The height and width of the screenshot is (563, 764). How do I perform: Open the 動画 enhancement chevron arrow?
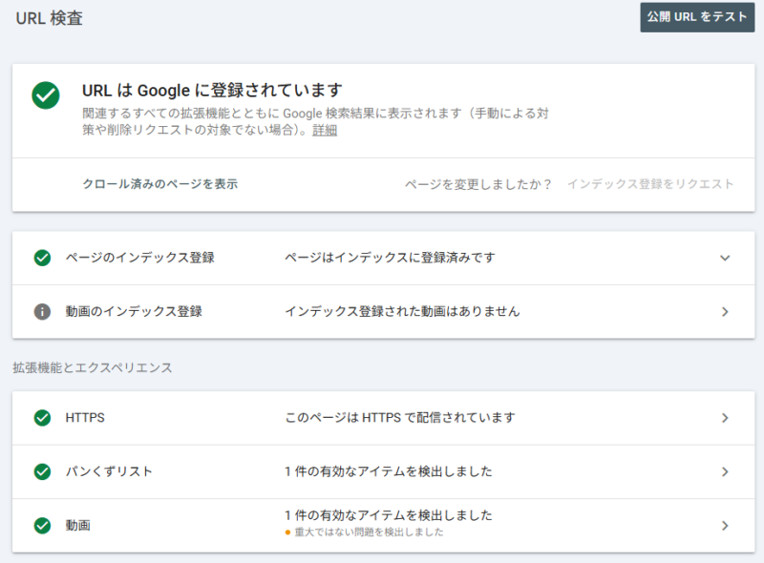[x=725, y=525]
